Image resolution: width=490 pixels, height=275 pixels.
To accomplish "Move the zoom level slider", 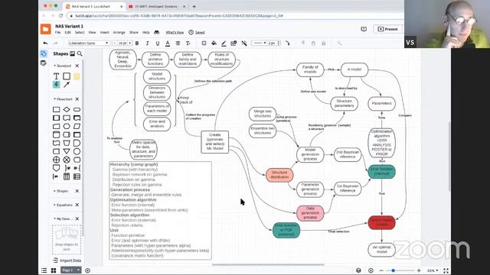I will pos(393,270).
